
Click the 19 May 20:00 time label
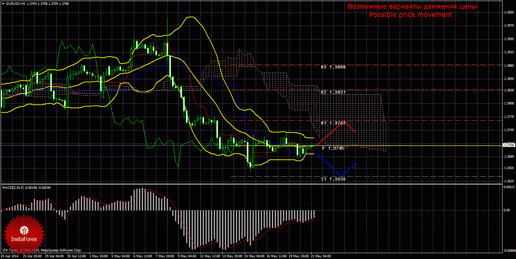pos(298,257)
